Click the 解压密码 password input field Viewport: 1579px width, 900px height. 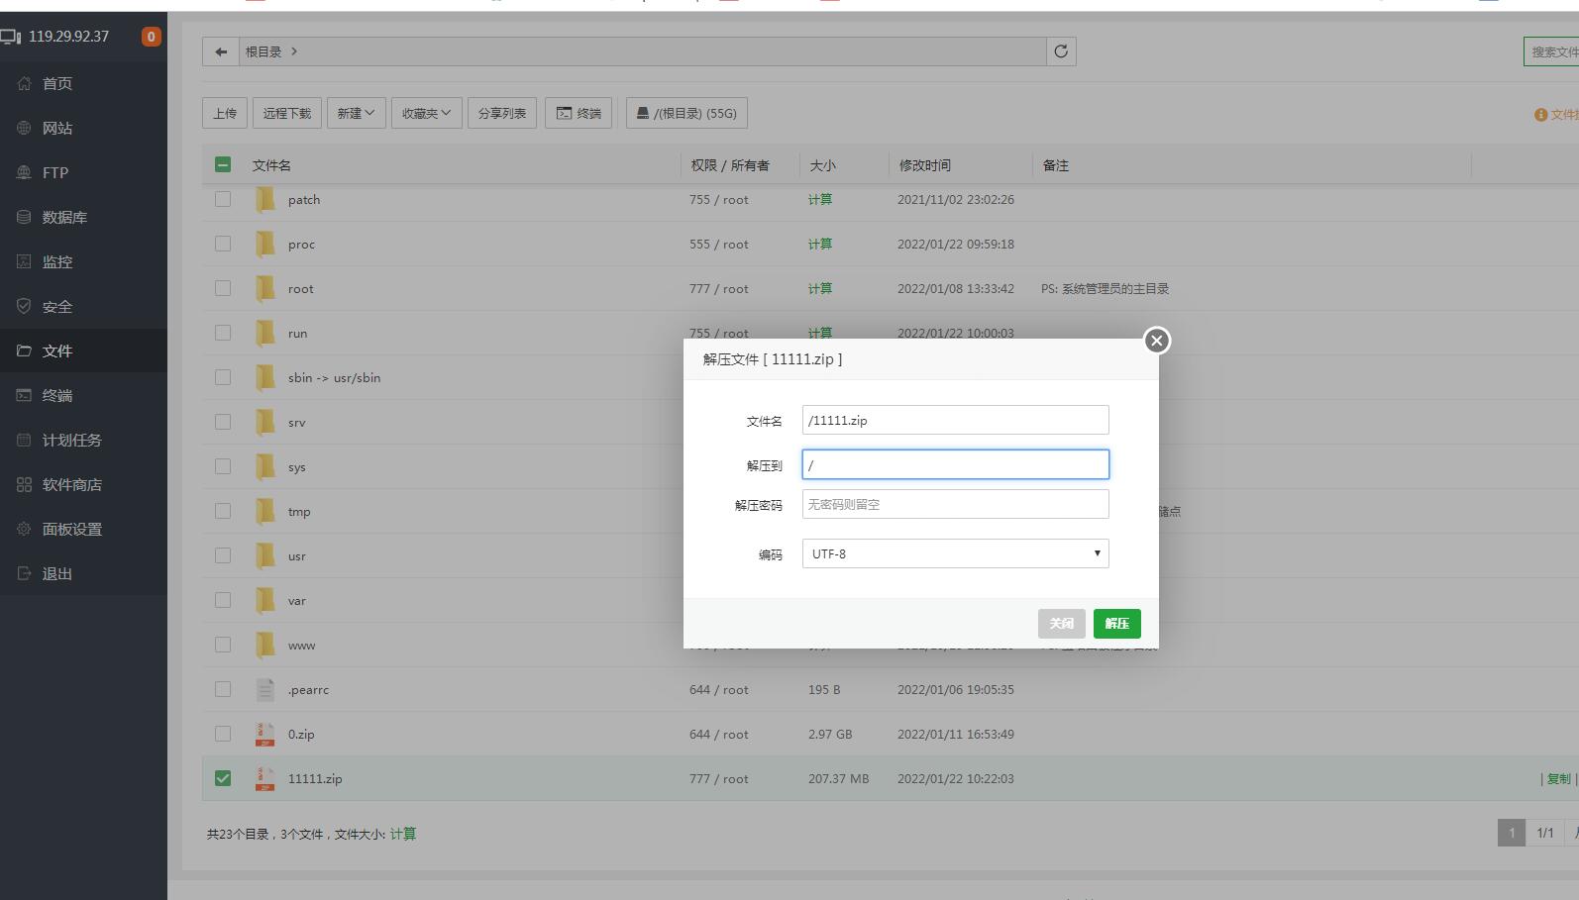click(x=955, y=504)
